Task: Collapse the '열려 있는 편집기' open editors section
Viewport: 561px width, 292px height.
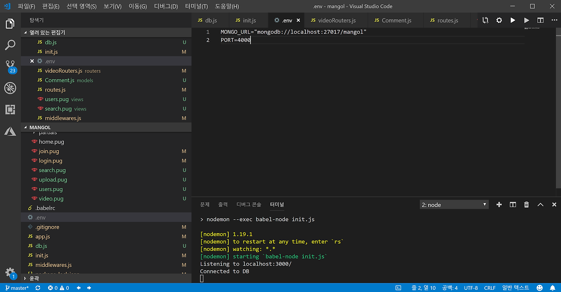Action: click(x=47, y=32)
